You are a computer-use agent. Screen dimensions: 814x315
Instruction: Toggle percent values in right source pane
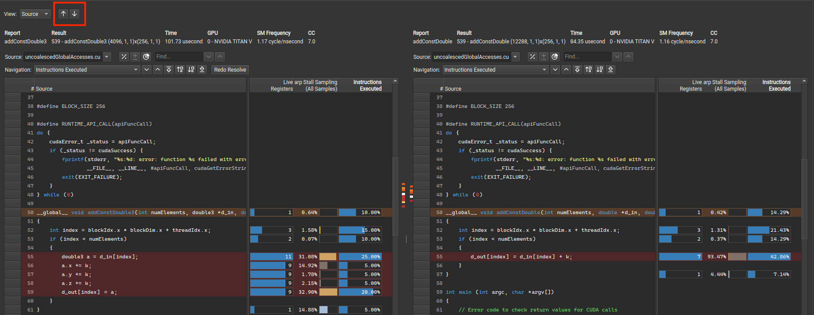click(x=533, y=57)
